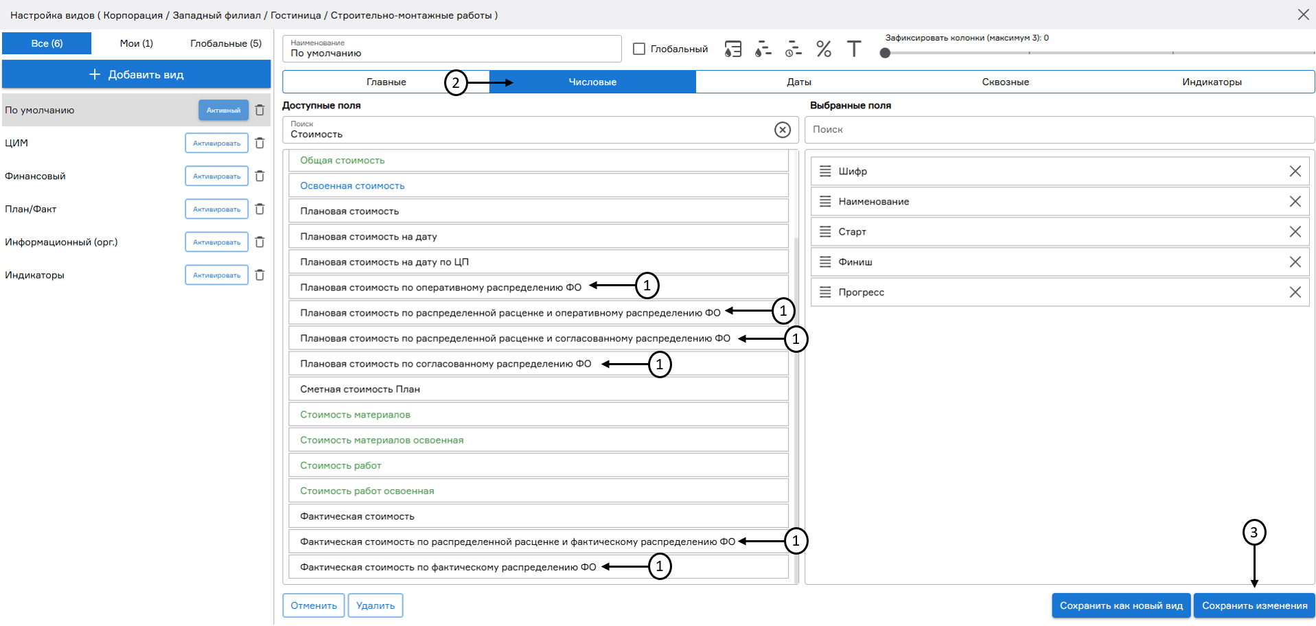Click Сохранить изменения button
Screen dimensions: 1316x626
[x=1254, y=605]
